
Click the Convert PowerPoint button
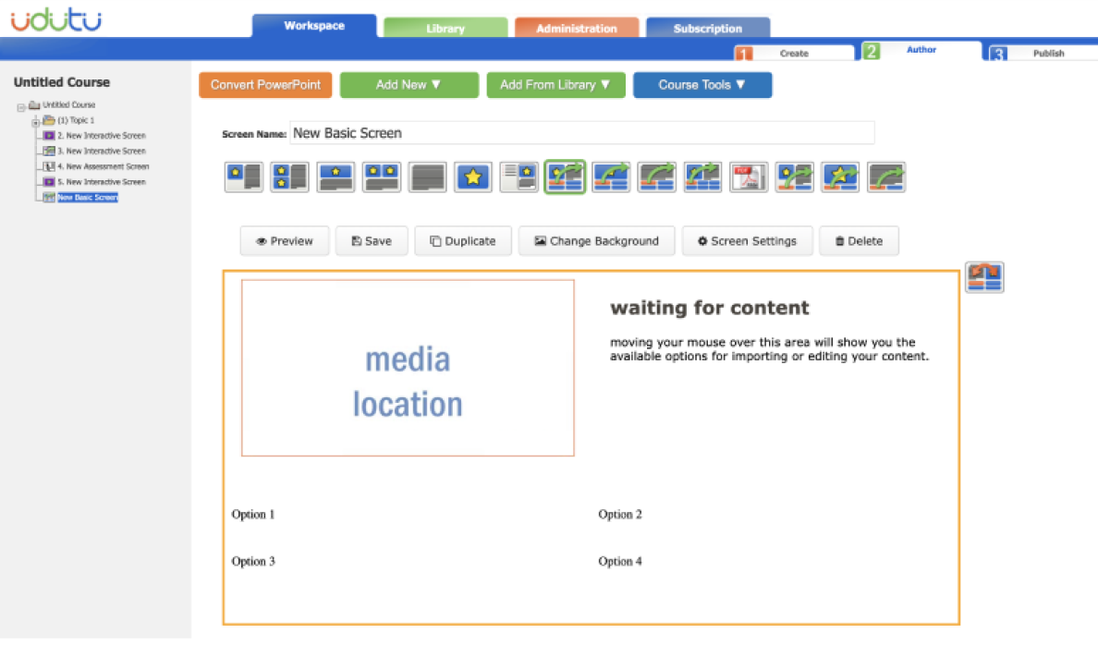coord(265,85)
